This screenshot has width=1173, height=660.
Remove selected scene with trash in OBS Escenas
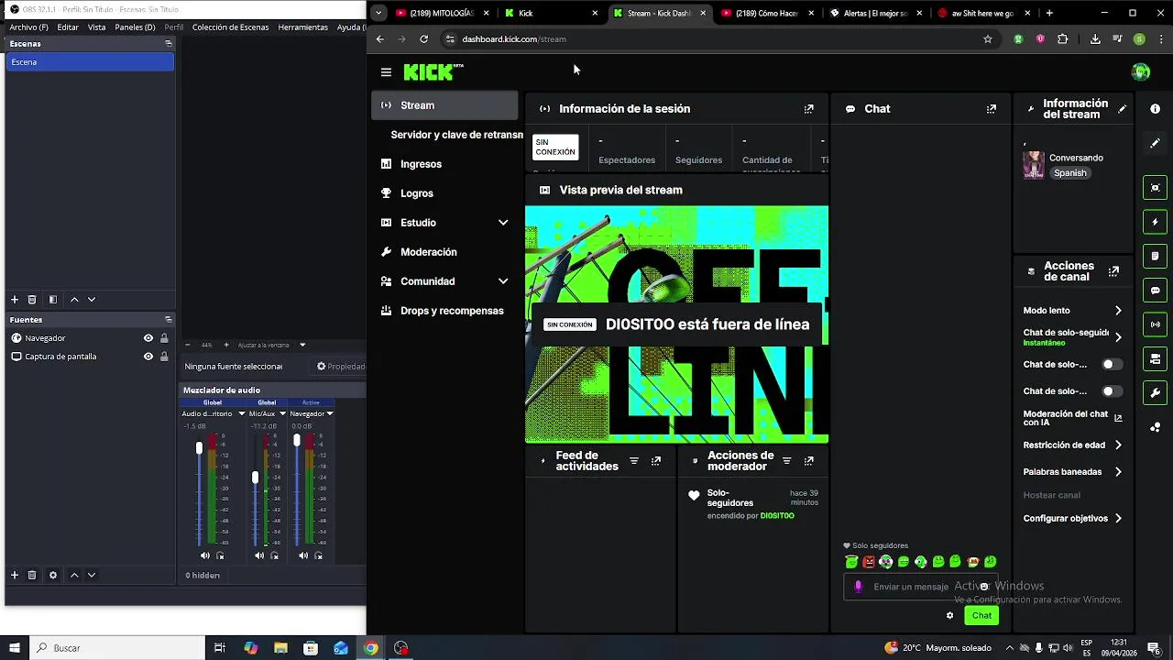tap(32, 300)
